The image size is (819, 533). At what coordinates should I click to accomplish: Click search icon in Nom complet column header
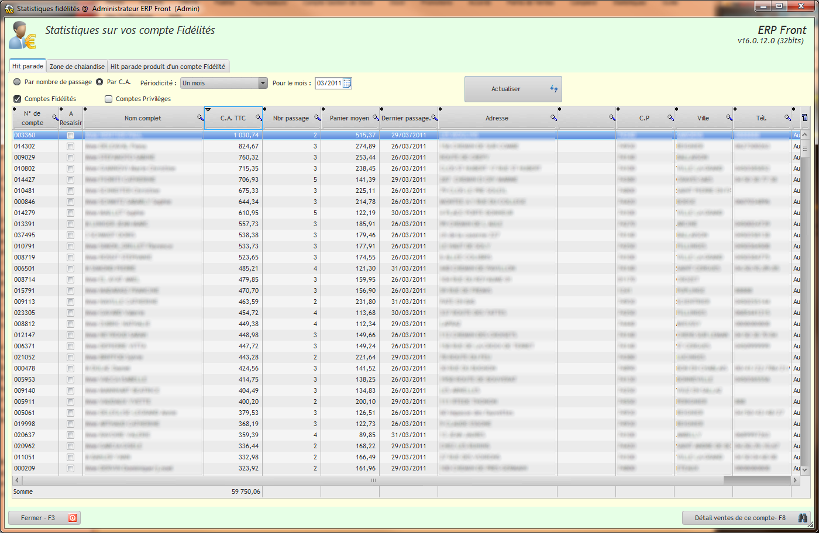[200, 118]
